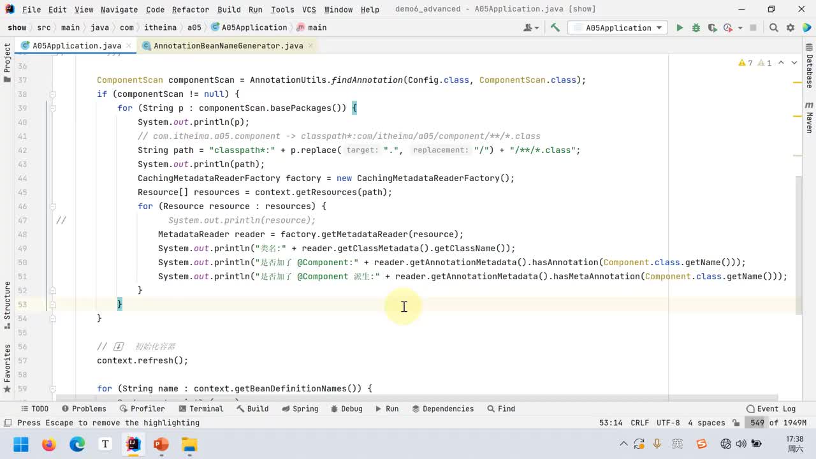
Task: Open PowerPoint from the taskbar
Action: [161, 444]
